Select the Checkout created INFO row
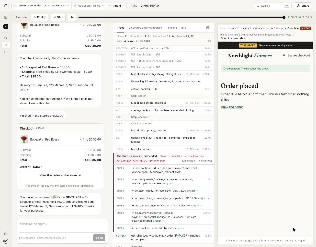 coord(164,124)
